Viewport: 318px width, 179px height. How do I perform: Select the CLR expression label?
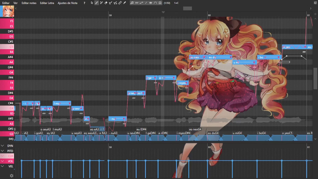click(11, 156)
